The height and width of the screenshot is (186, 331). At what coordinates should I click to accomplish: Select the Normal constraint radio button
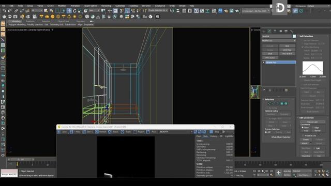point(312,131)
